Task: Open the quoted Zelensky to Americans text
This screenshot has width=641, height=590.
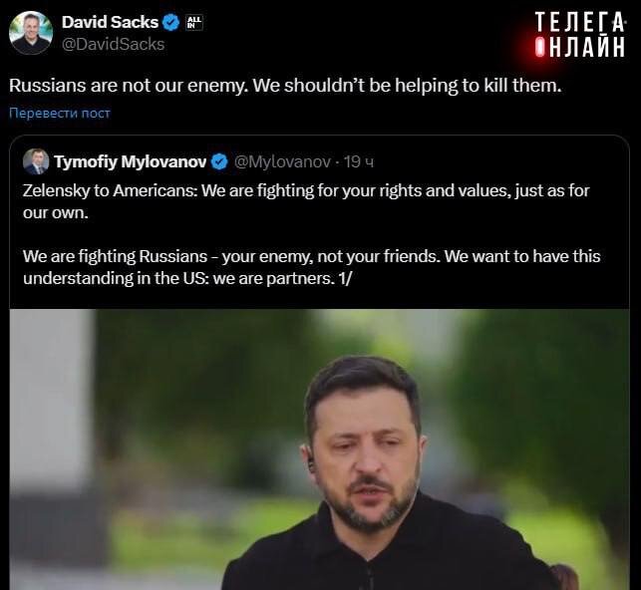Action: [x=306, y=201]
